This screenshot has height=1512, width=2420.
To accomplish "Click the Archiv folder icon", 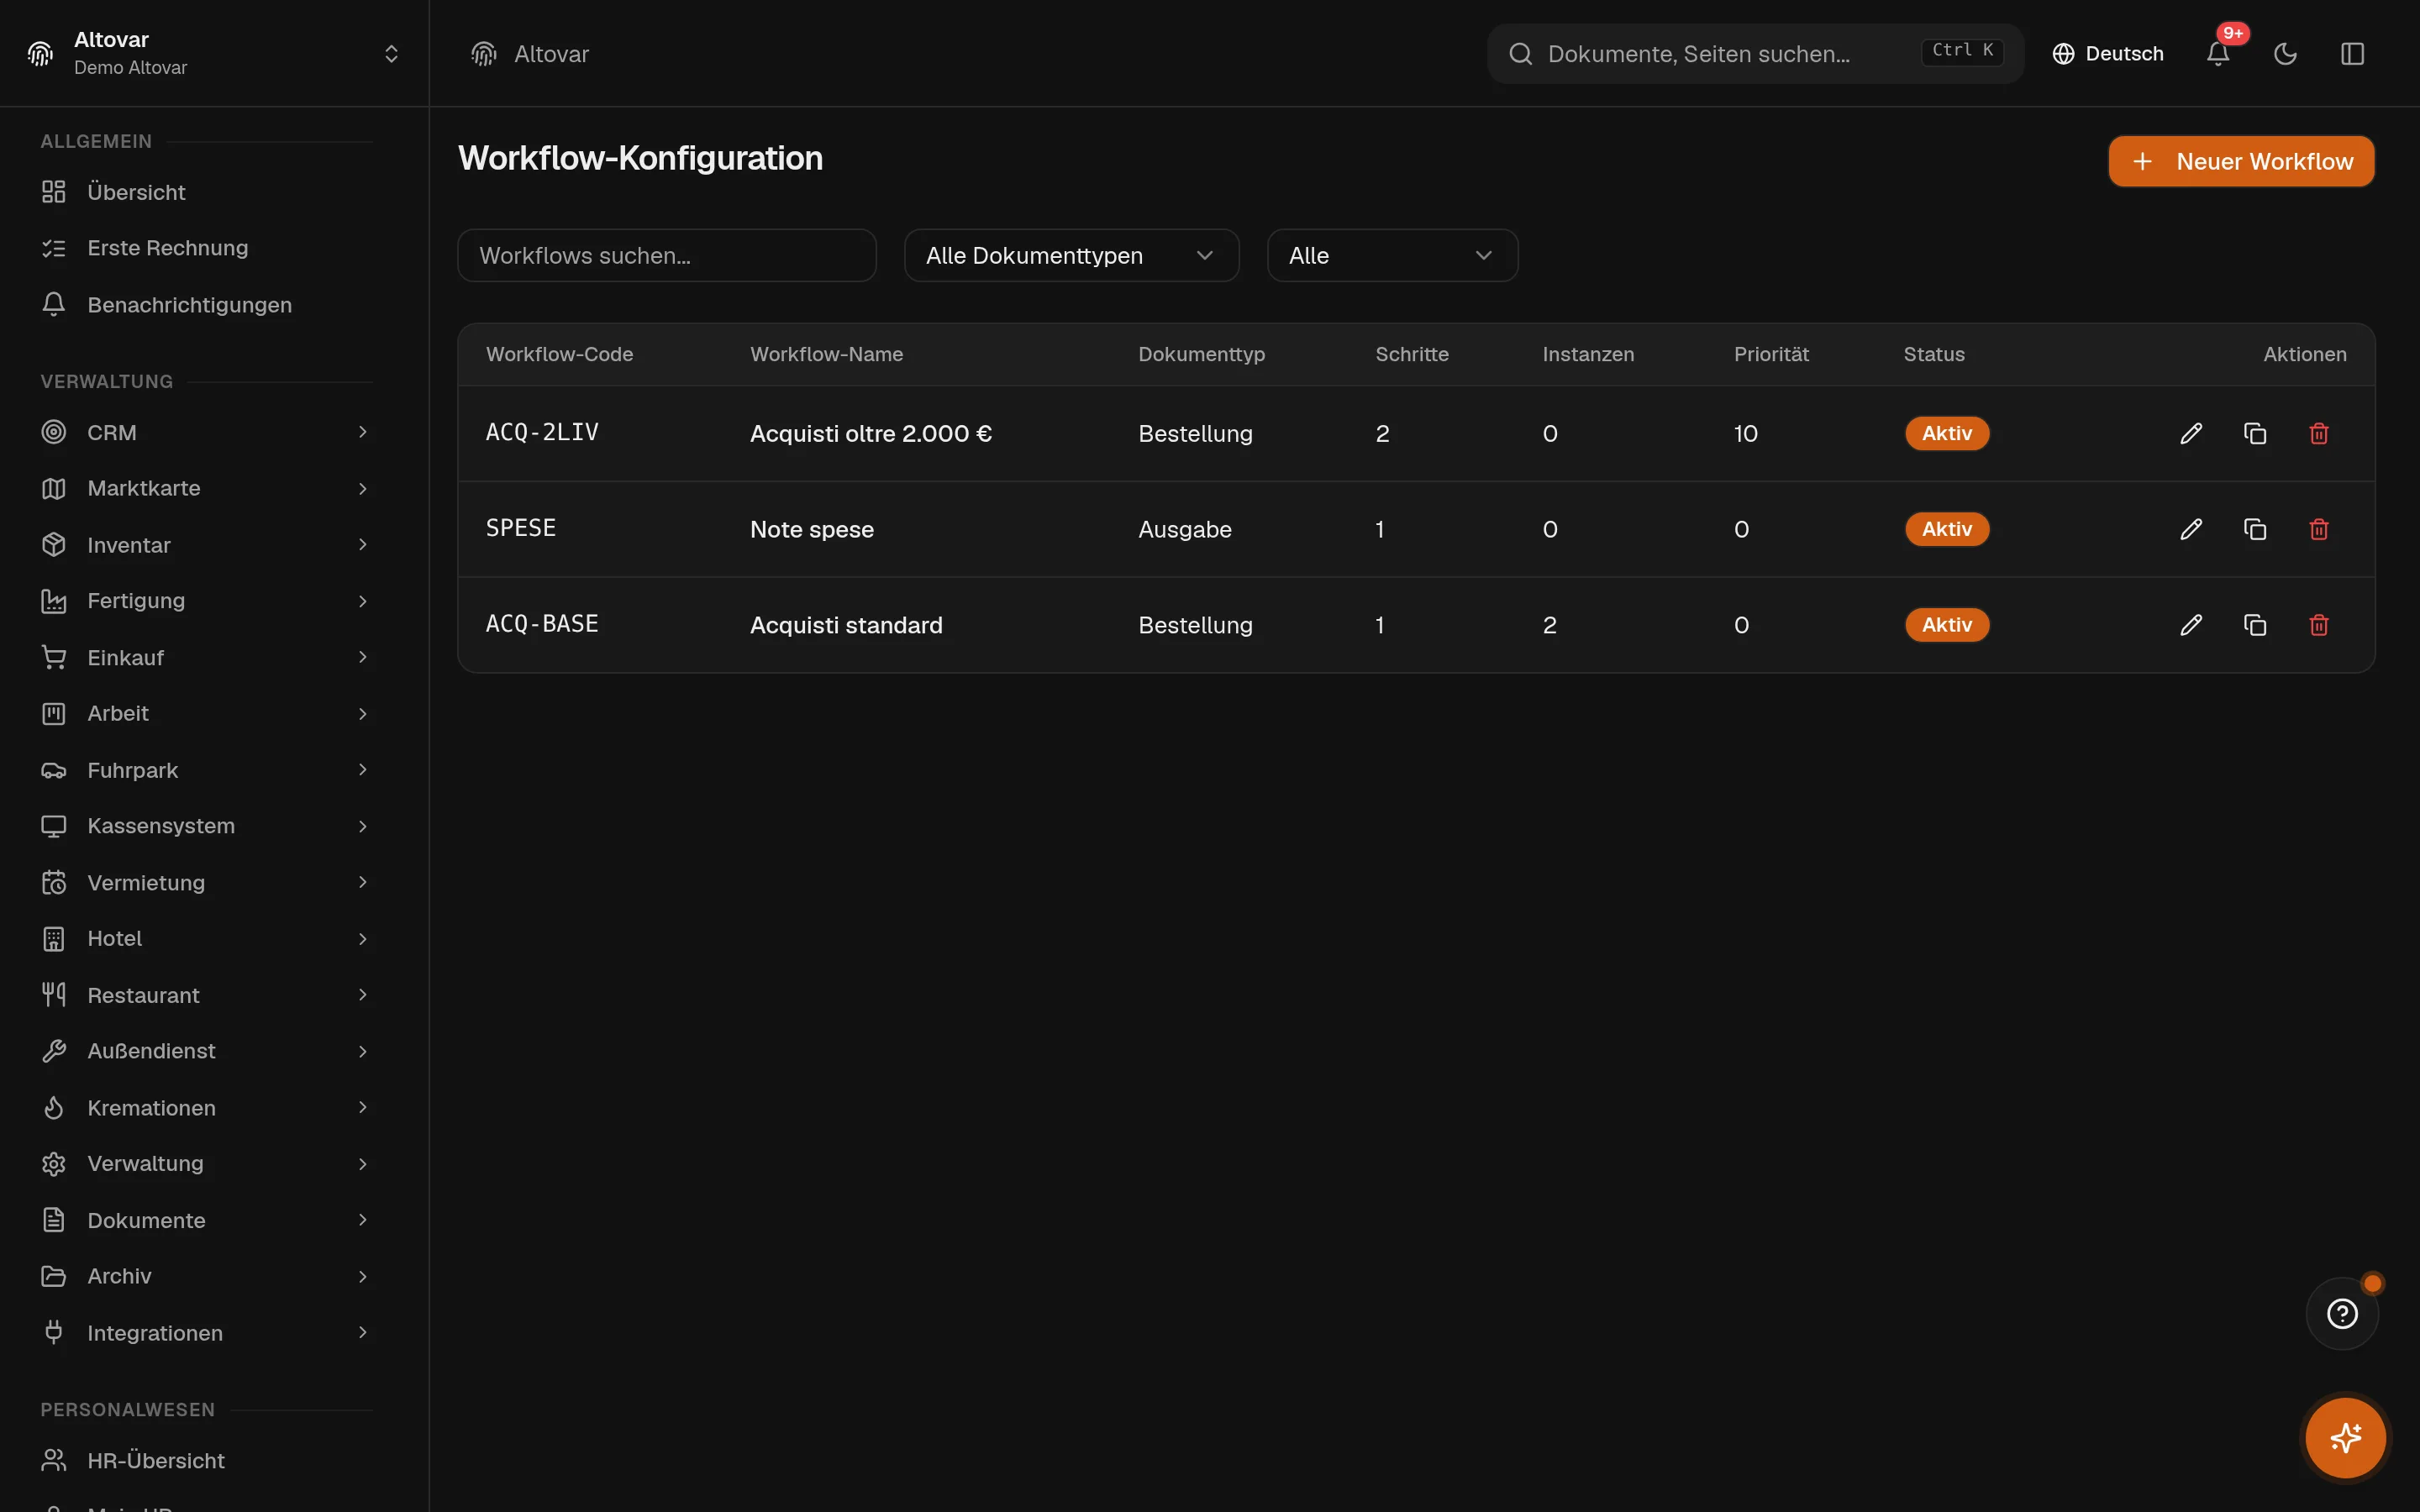I will pyautogui.click(x=54, y=1276).
